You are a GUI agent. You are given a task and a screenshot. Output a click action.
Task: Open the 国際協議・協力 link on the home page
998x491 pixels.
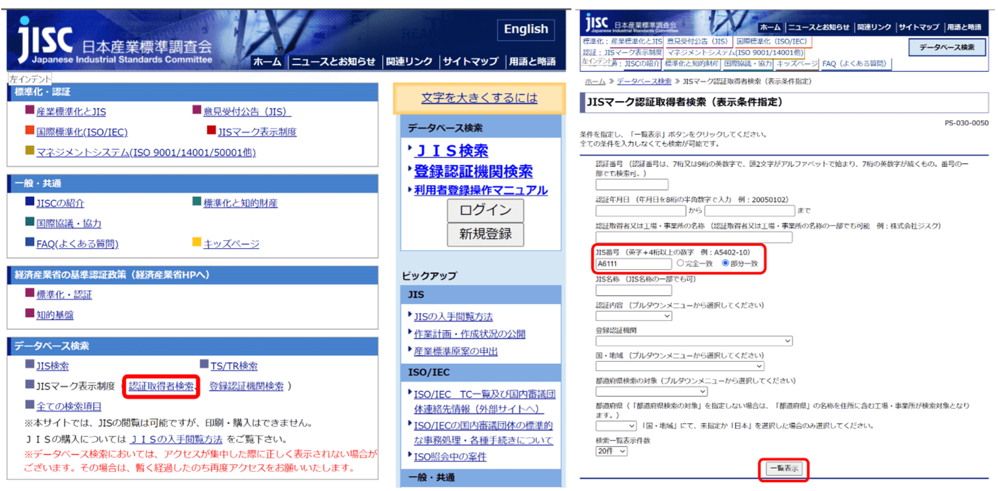(69, 224)
